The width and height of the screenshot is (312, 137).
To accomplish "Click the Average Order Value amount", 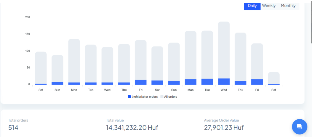I will (x=224, y=128).
